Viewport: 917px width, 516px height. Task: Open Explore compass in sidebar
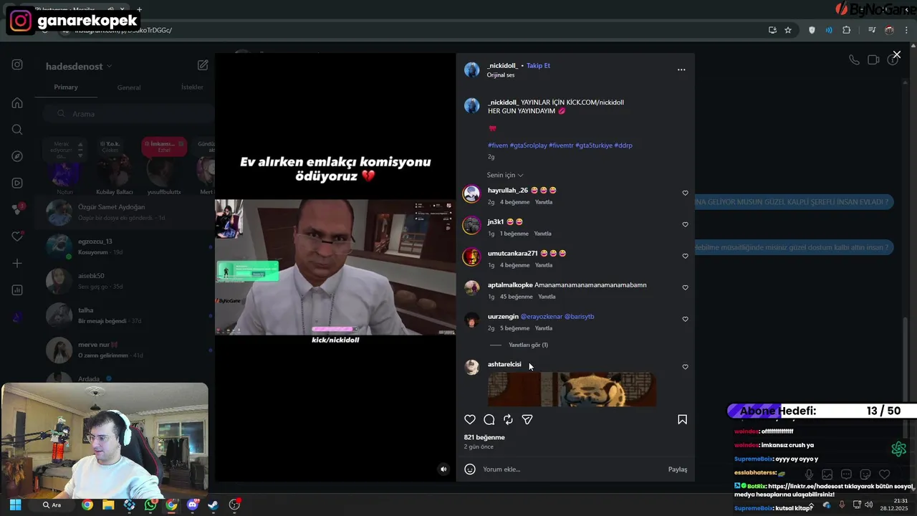pyautogui.click(x=17, y=156)
